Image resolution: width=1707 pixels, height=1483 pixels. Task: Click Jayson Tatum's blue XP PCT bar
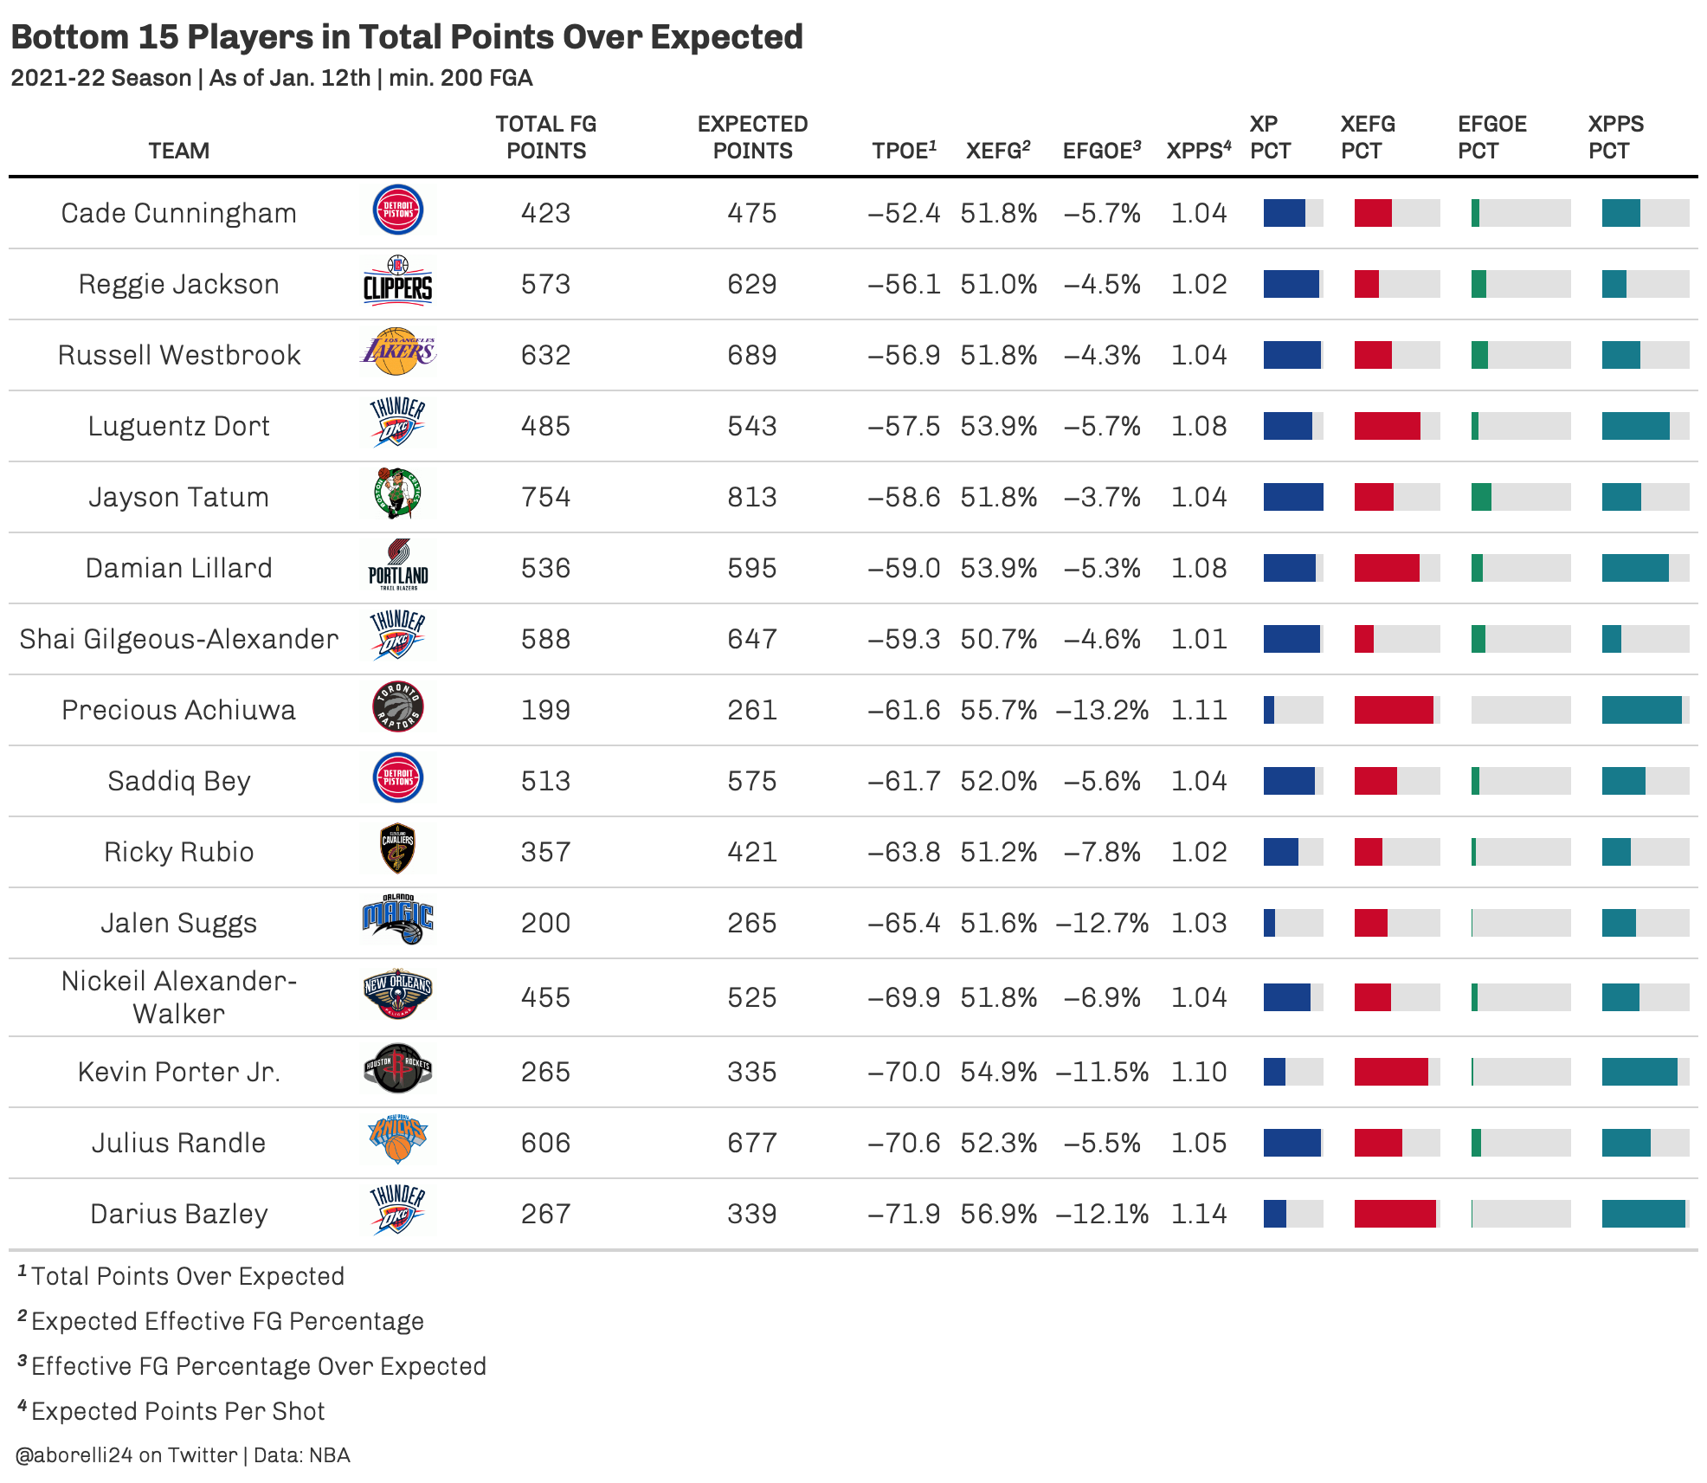coord(1293,497)
